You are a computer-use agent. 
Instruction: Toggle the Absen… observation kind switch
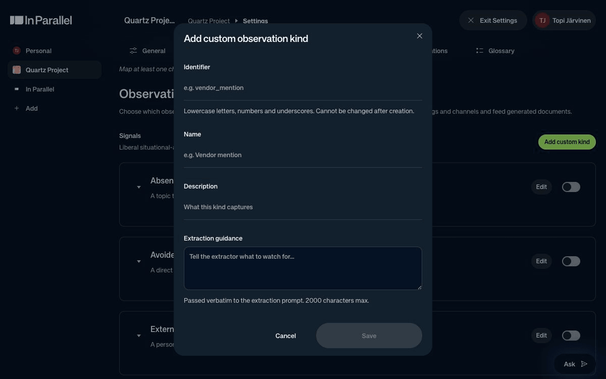pos(571,187)
